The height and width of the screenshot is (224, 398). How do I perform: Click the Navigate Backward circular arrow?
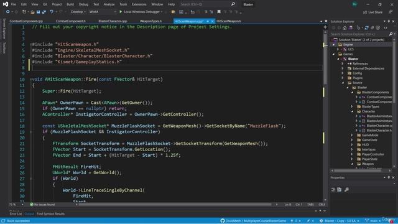[8, 12]
